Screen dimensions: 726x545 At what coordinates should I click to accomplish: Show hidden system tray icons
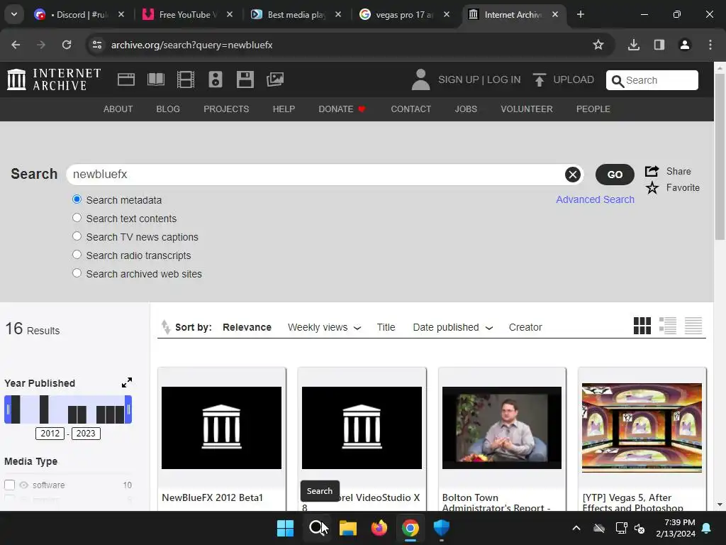(576, 528)
